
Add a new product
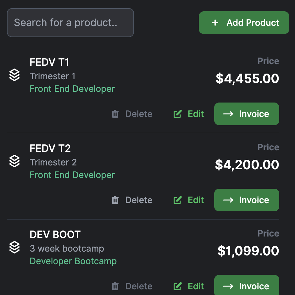click(x=244, y=23)
